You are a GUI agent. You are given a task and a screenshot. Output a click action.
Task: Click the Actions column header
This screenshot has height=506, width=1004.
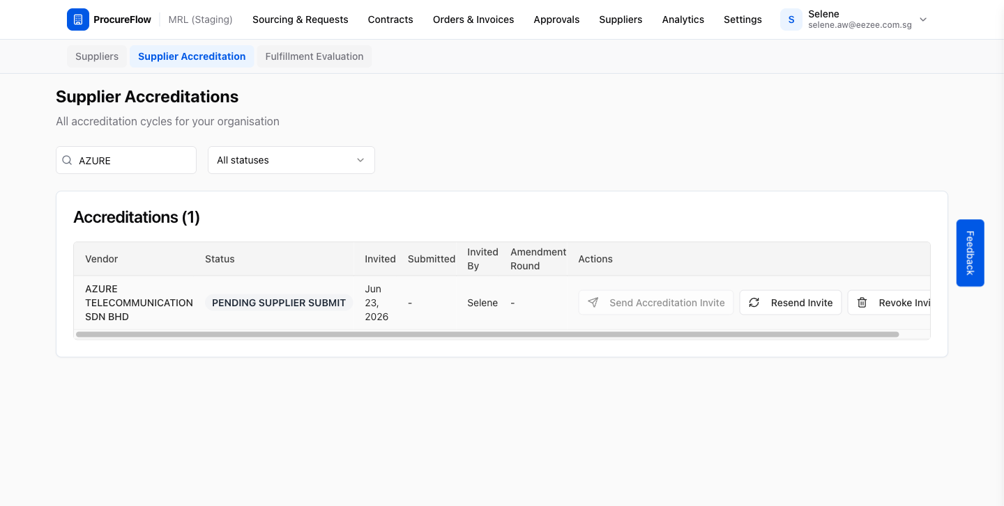(595, 259)
